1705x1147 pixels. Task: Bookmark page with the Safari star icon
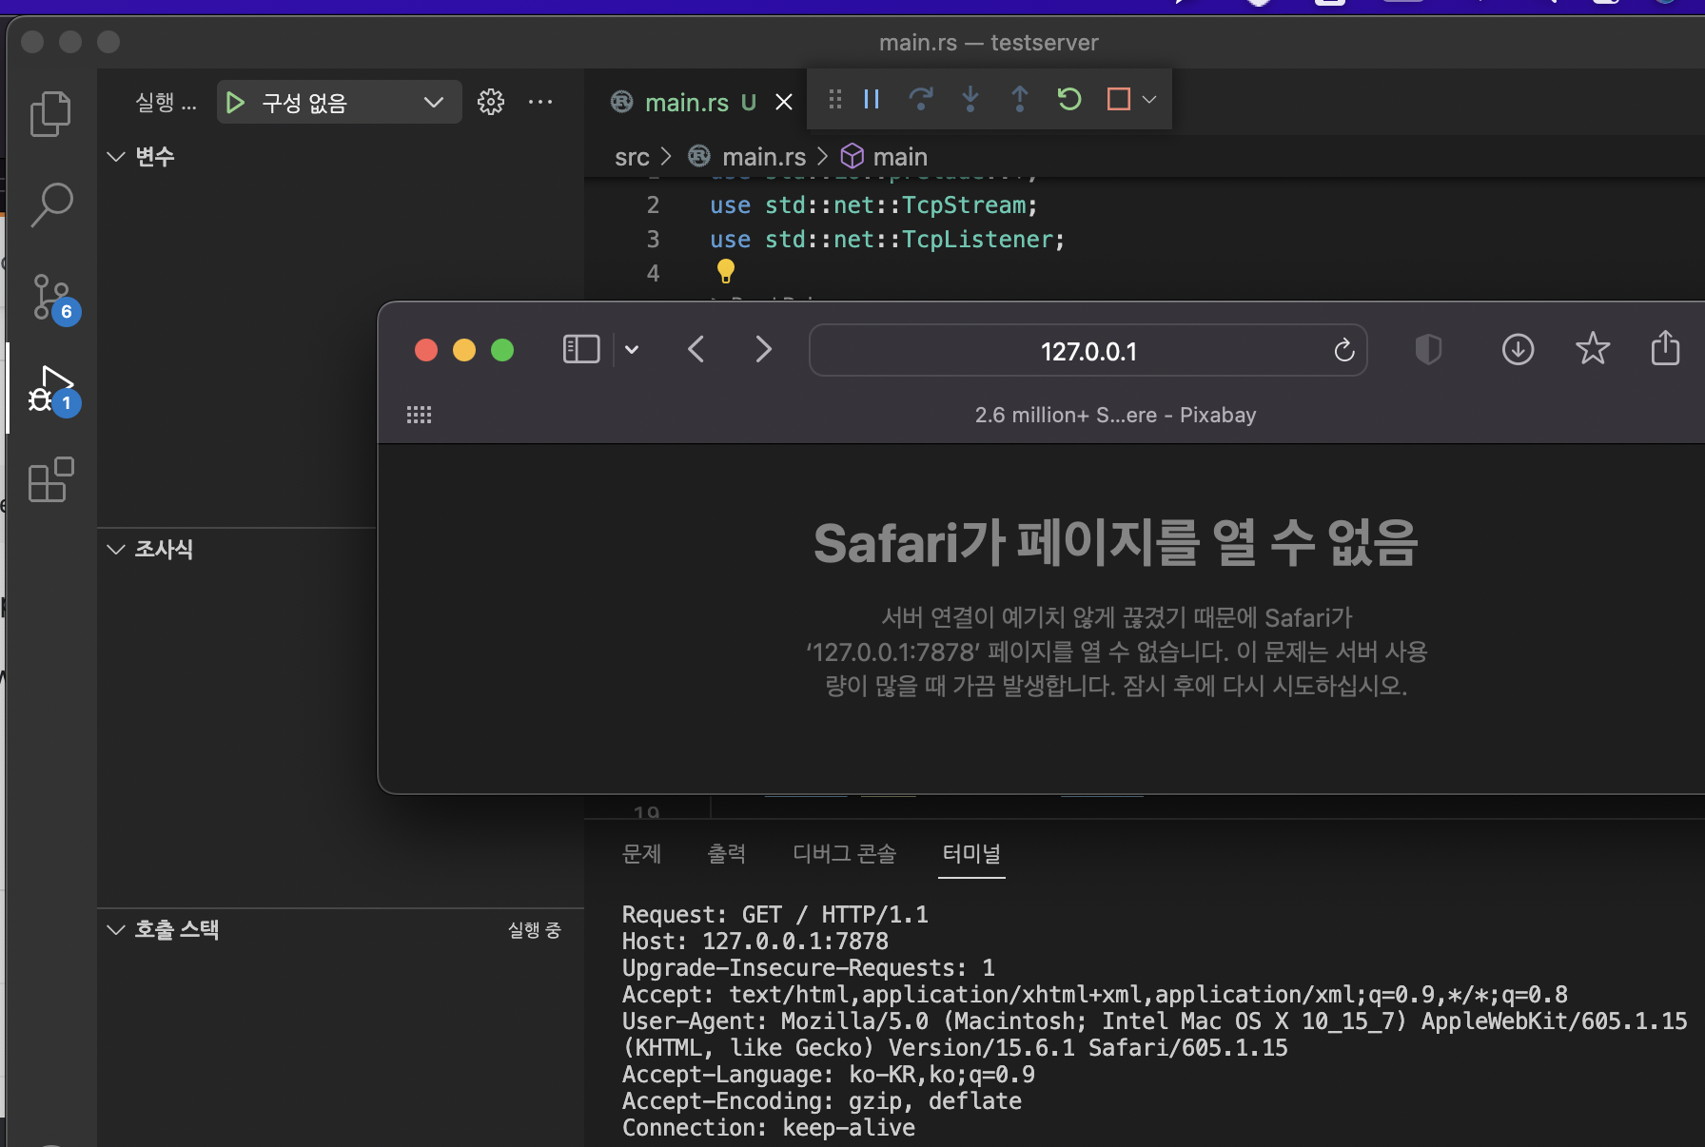coord(1593,349)
